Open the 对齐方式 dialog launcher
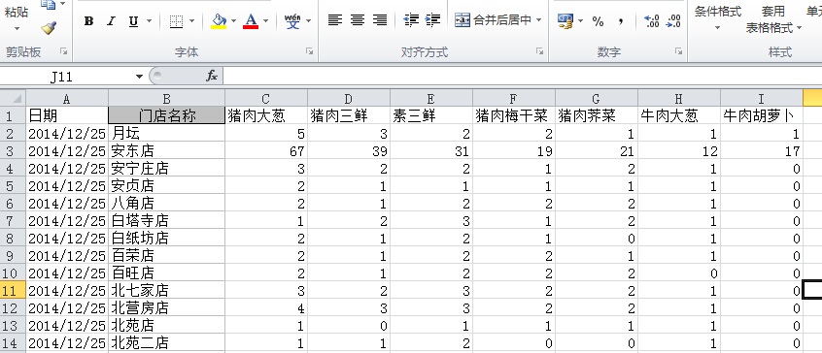This screenshot has width=822, height=353. coord(539,51)
